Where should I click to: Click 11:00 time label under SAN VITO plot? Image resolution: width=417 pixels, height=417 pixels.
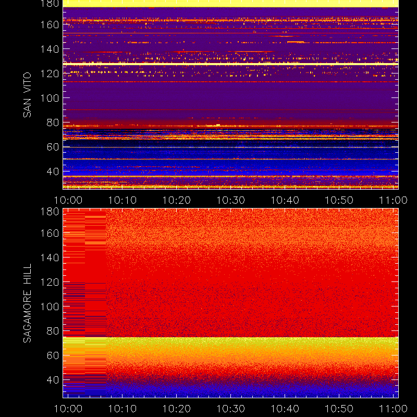tap(394, 200)
